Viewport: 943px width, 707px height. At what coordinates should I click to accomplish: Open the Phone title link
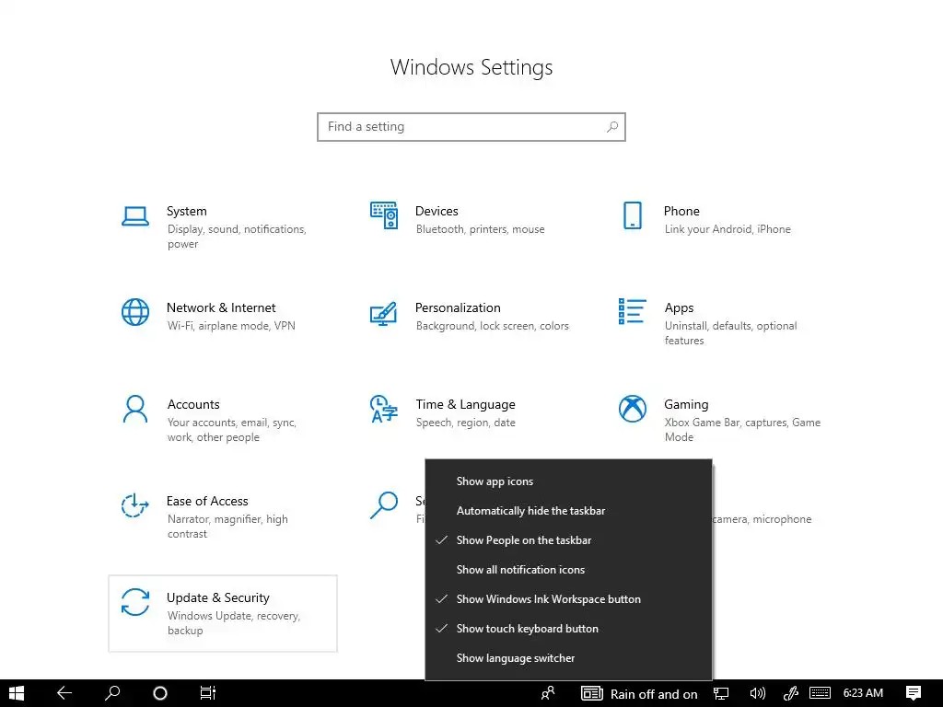[681, 211]
